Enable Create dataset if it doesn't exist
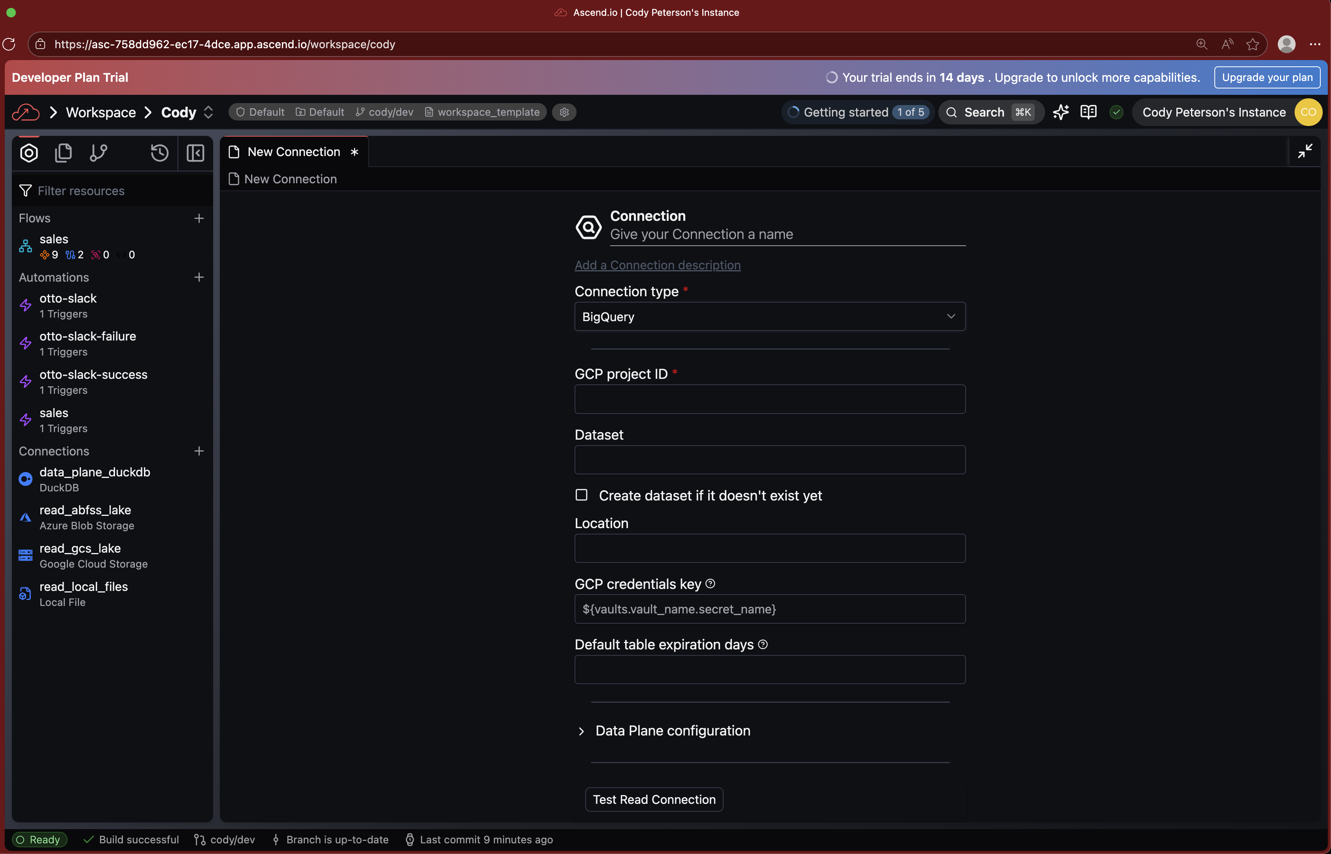 [581, 495]
